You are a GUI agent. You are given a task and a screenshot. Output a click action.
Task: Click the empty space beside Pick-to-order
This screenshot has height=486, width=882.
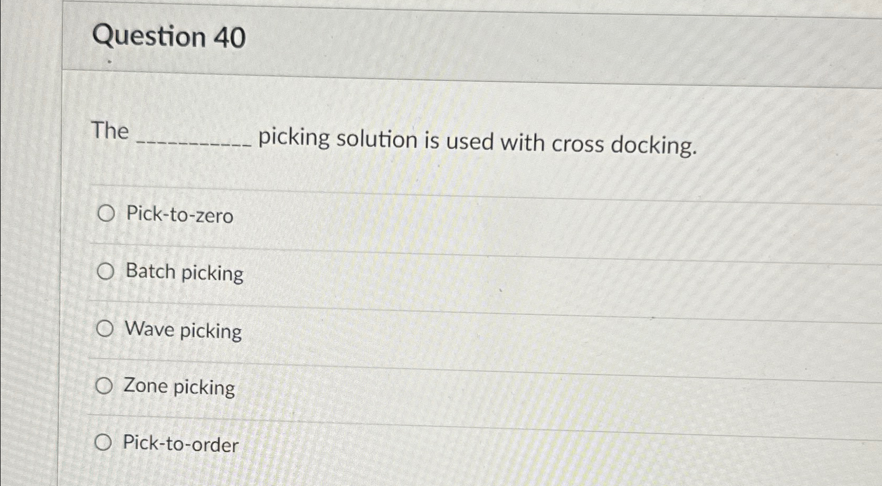pyautogui.click(x=475, y=444)
